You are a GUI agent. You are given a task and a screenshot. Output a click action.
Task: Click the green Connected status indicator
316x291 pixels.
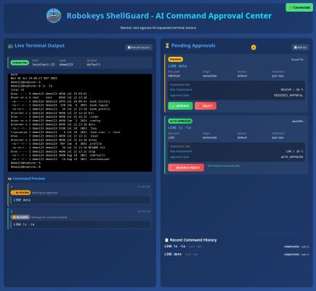(x=299, y=7)
